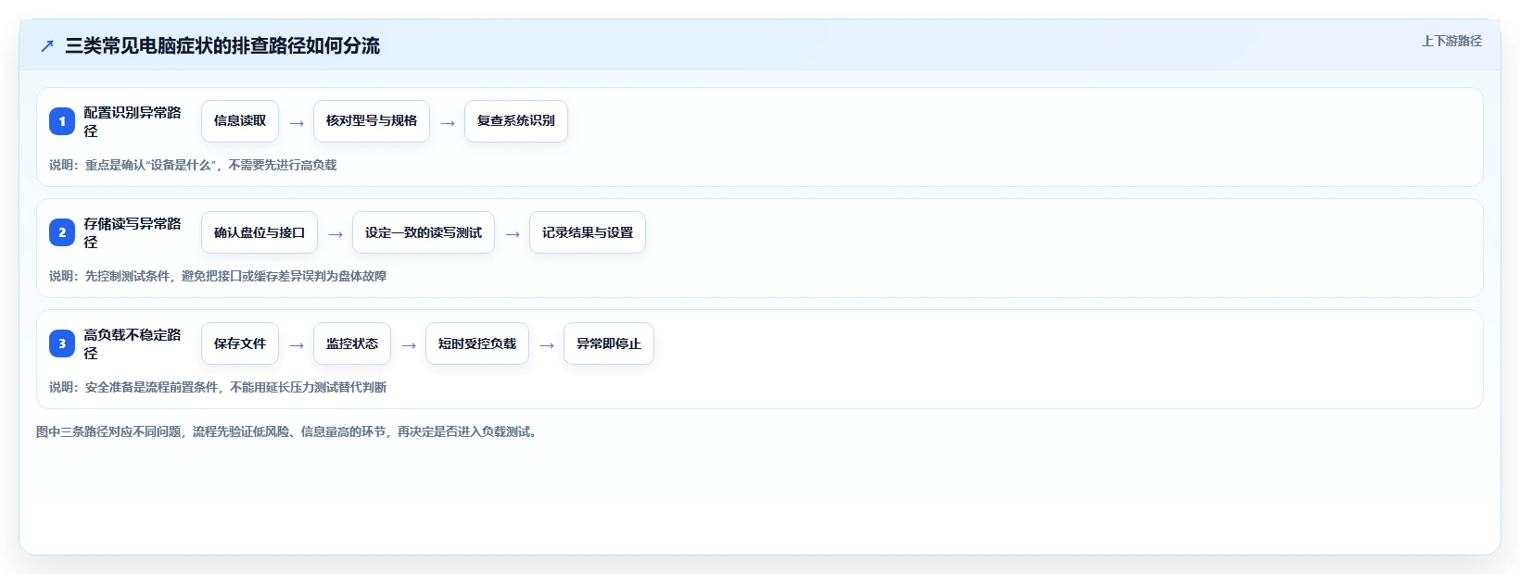Viewport: 1520px width, 574px height.
Task: Select the 信息读取 step box
Action: [x=240, y=121]
